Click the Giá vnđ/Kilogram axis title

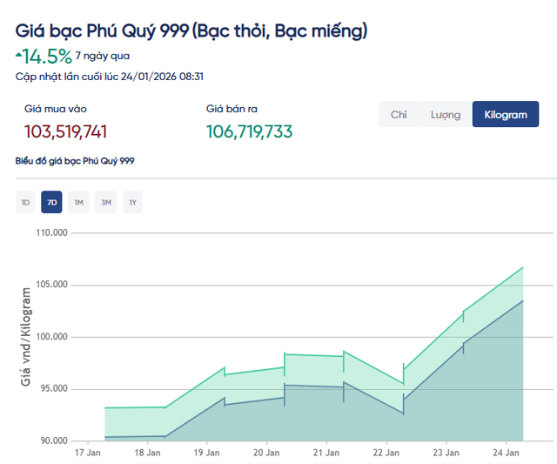pos(27,340)
